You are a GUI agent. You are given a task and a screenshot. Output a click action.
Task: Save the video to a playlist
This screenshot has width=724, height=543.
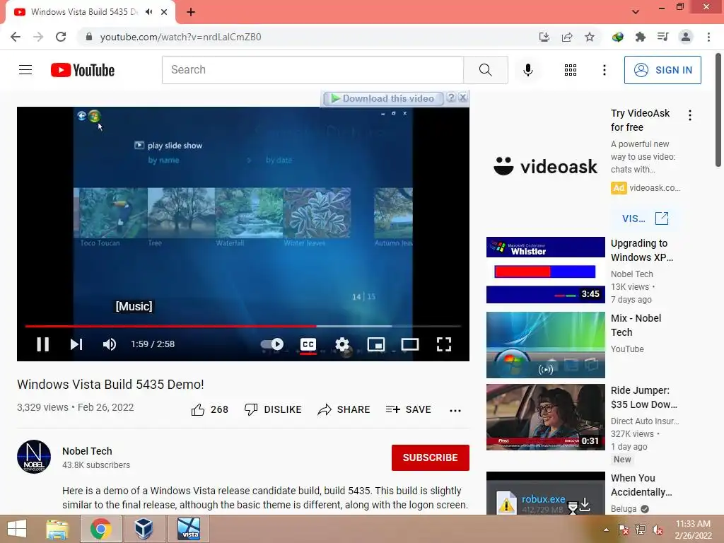(409, 409)
